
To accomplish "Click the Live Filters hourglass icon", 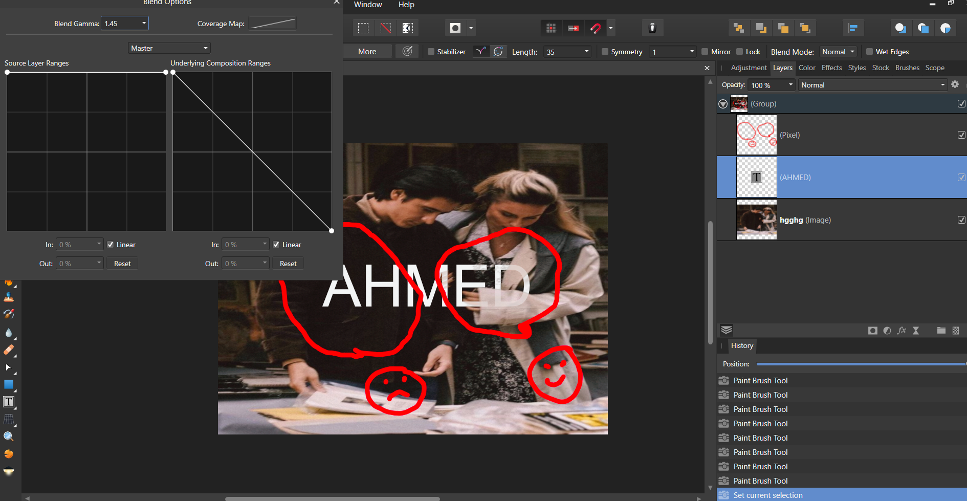I will coord(916,331).
